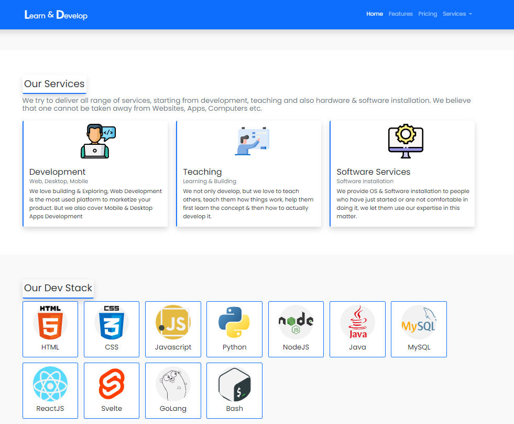Image resolution: width=514 pixels, height=424 pixels.
Task: Click the 'Software Installation' subtitle
Action: (x=365, y=181)
